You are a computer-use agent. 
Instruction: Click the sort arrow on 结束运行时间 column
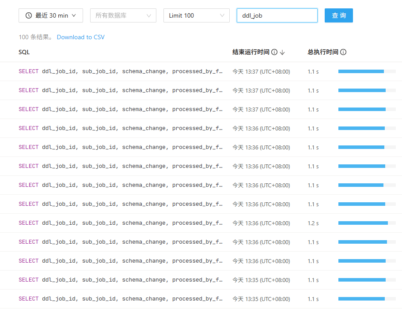(x=282, y=52)
